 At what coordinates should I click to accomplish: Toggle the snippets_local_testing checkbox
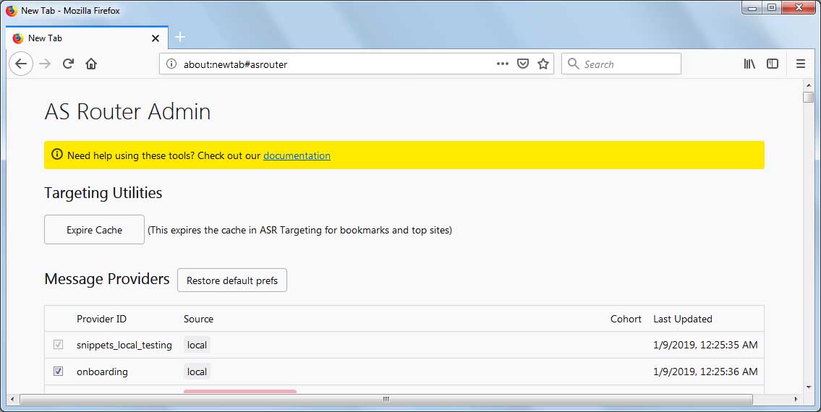pyautogui.click(x=58, y=345)
